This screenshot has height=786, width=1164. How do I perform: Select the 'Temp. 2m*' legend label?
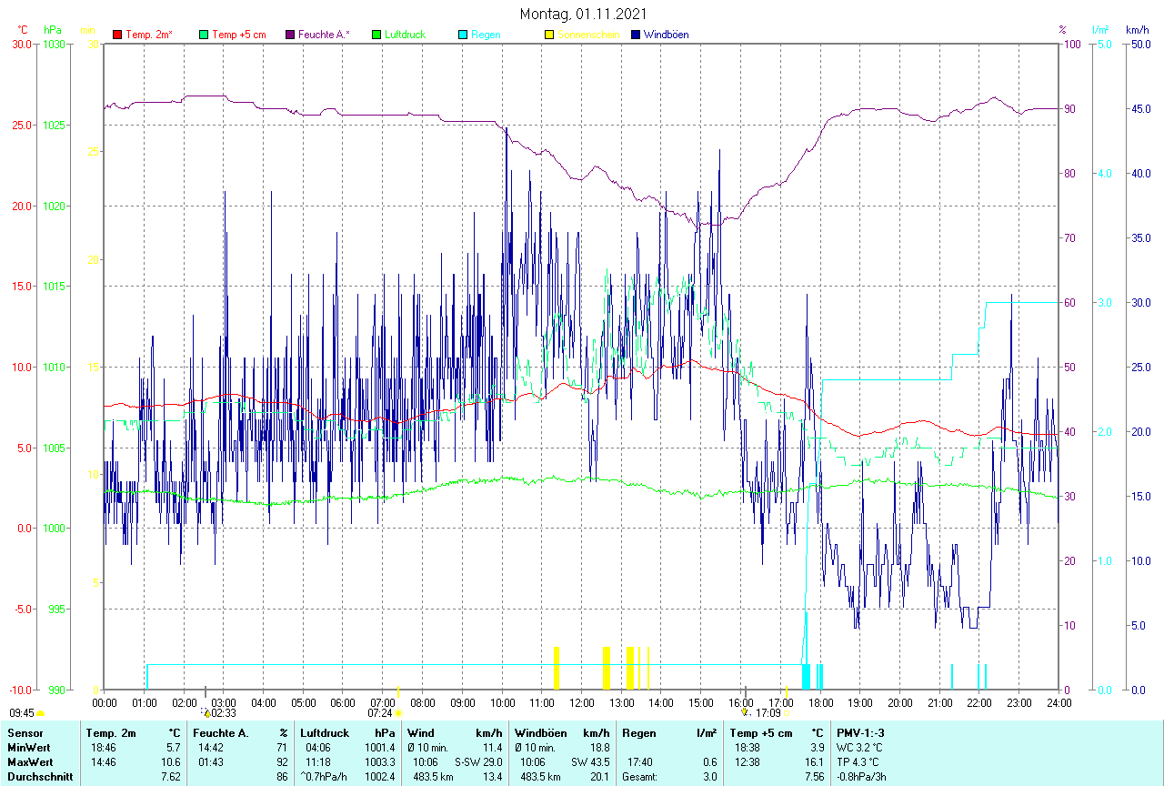point(149,35)
